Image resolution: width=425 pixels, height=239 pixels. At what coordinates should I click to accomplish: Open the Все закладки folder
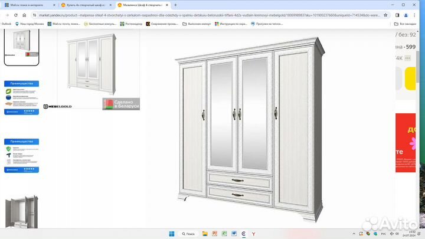[409, 24]
